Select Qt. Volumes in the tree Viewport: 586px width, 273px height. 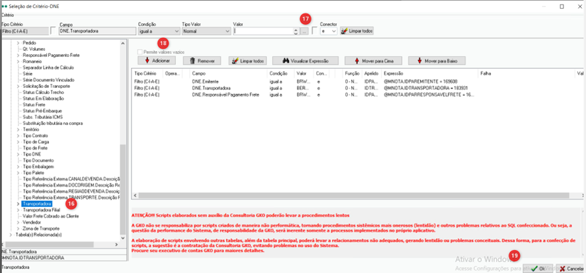pyautogui.click(x=34, y=49)
